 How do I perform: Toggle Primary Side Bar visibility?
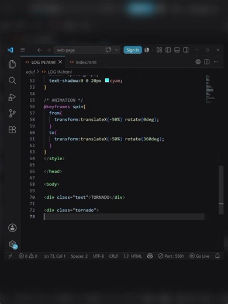point(168,50)
